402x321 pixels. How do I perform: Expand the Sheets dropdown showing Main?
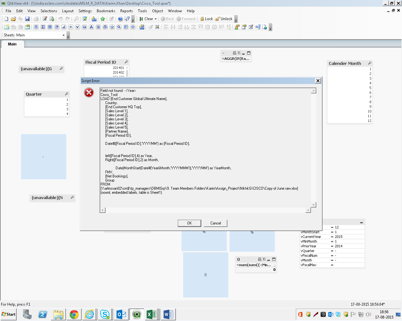click(63, 35)
